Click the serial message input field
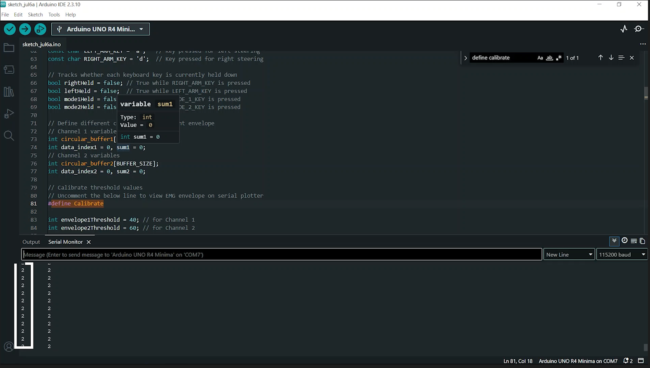Viewport: 650px width, 368px height. coord(282,255)
